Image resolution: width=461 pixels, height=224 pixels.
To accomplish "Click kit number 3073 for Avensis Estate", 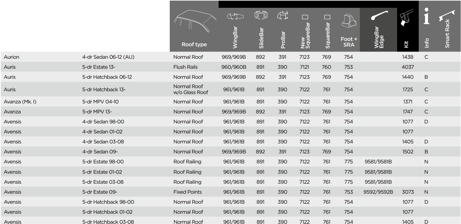I will pyautogui.click(x=408, y=192).
